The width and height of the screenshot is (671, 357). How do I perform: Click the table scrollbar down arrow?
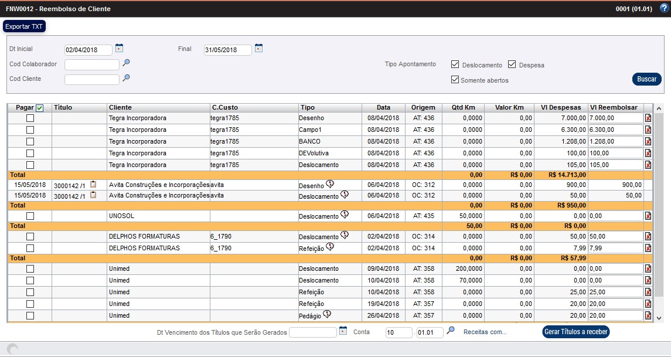point(658,318)
